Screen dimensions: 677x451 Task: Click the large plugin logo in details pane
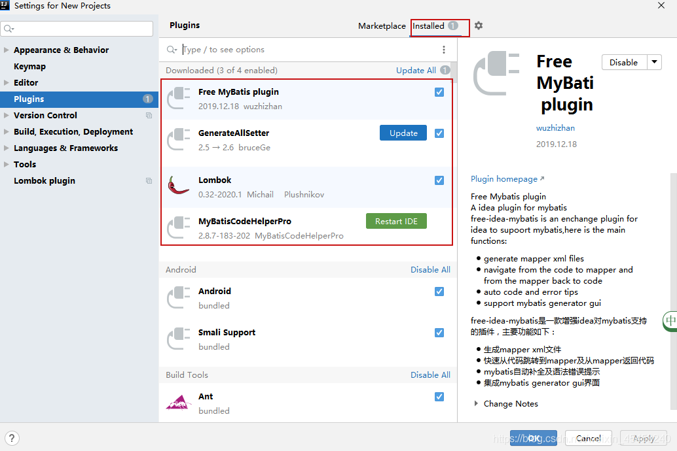496,73
